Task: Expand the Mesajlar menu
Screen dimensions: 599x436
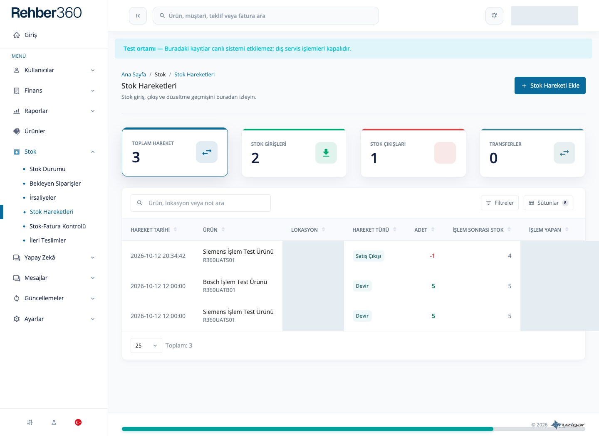Action: (54, 278)
